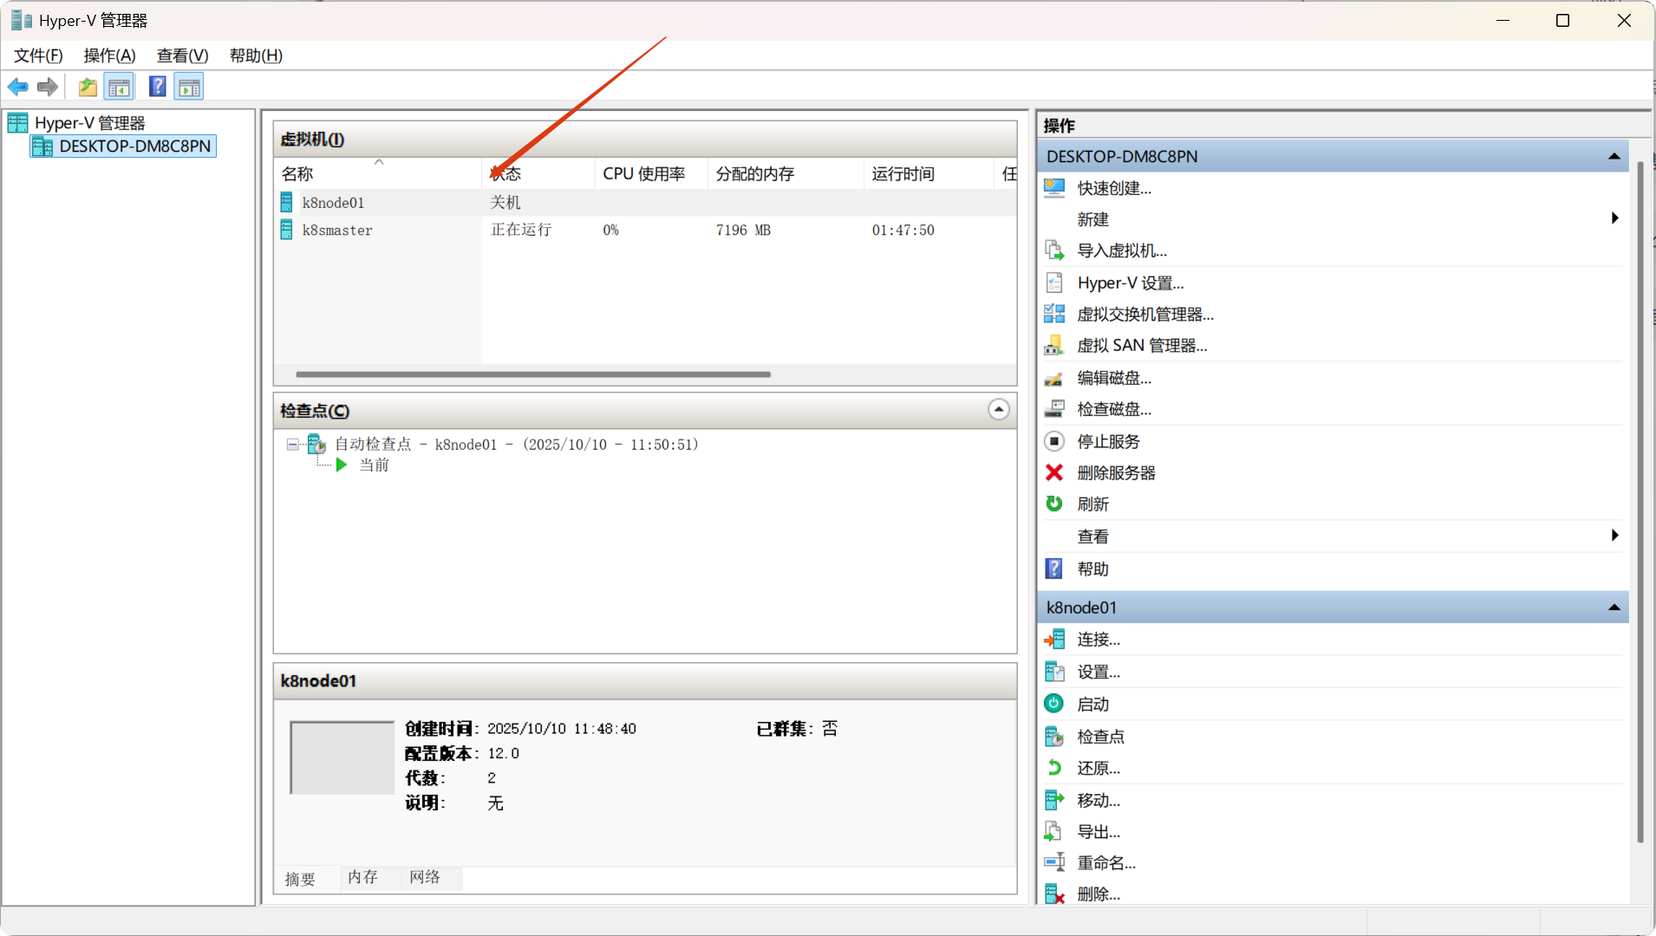Select the k8smaster virtual machine row
Screen dimensions: 1656x936
click(645, 231)
